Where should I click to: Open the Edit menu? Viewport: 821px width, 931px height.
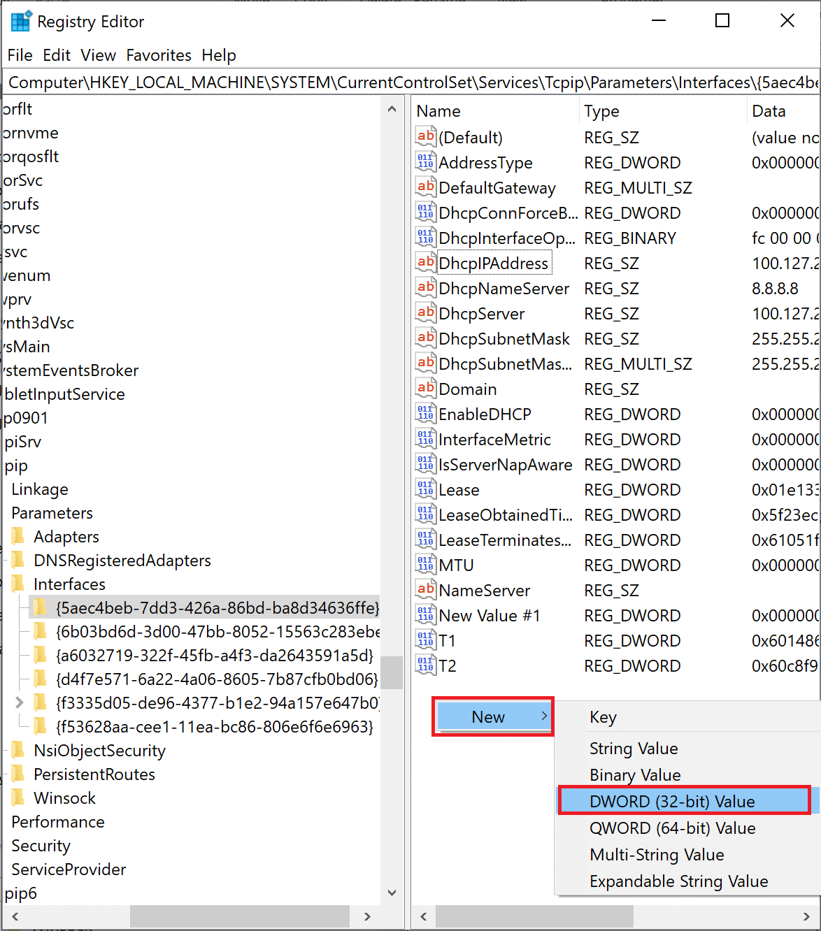[x=56, y=55]
